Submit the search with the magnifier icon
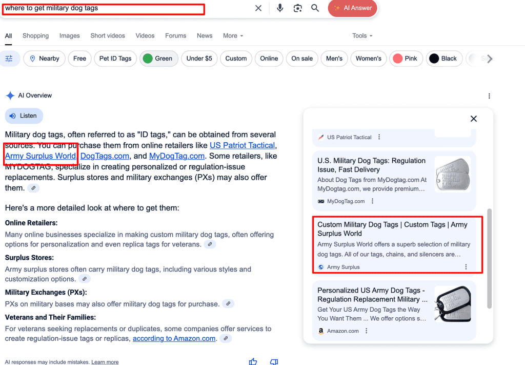Image resolution: width=525 pixels, height=365 pixels. 315,8
